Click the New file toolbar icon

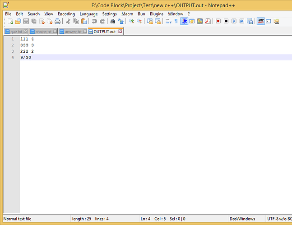point(10,21)
